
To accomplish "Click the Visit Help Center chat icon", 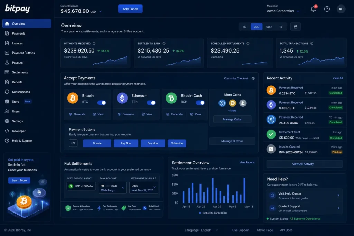I will 272,195.
